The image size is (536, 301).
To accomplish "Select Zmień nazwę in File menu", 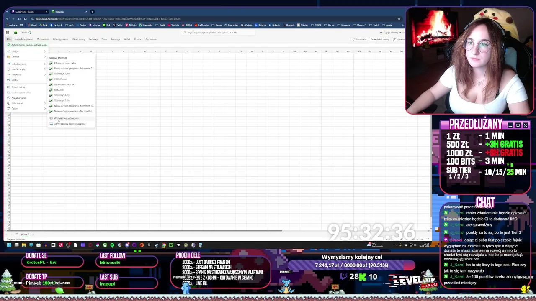I will (26, 87).
